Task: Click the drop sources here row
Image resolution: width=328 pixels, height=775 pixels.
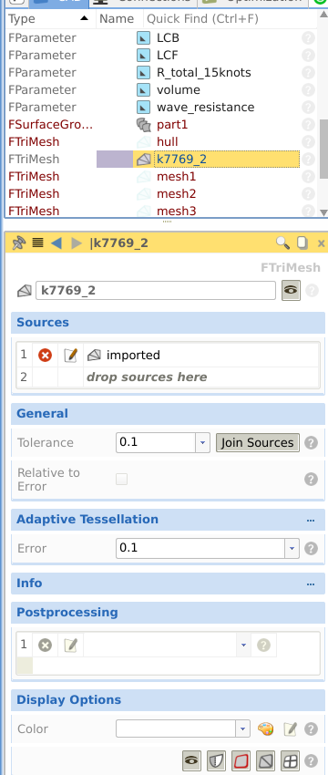Action: coord(147,377)
